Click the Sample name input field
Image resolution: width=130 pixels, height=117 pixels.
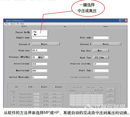pos(39,38)
